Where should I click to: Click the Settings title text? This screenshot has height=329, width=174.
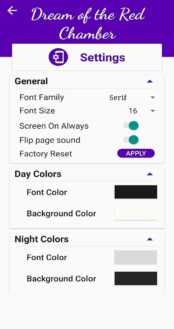(x=103, y=58)
